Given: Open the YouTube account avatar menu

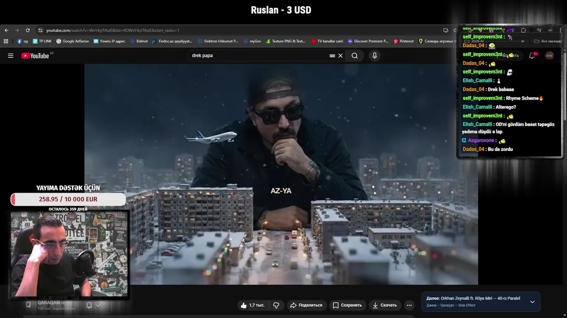Looking at the screenshot, I should [549, 56].
